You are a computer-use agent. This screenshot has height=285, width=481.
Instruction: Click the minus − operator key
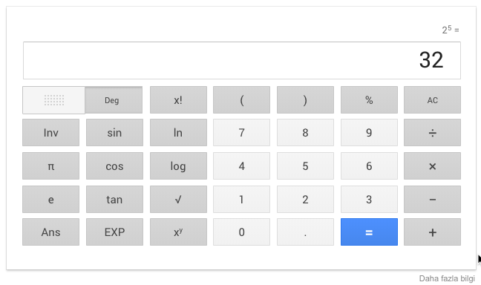pos(432,199)
